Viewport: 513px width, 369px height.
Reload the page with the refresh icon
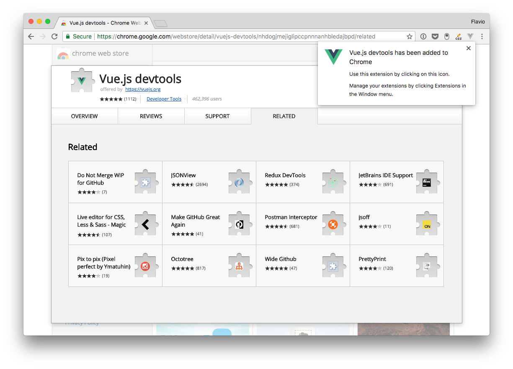(x=54, y=36)
